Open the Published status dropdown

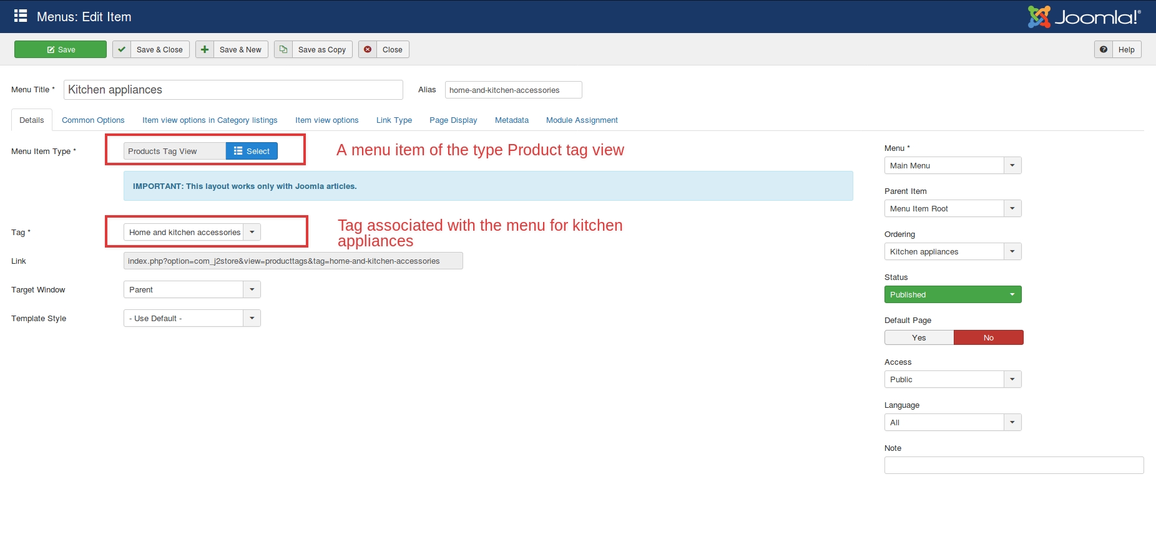(953, 295)
